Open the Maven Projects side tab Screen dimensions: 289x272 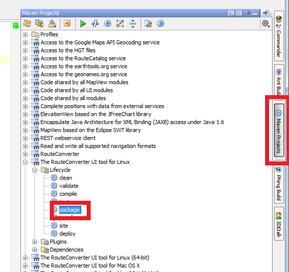[x=279, y=131]
